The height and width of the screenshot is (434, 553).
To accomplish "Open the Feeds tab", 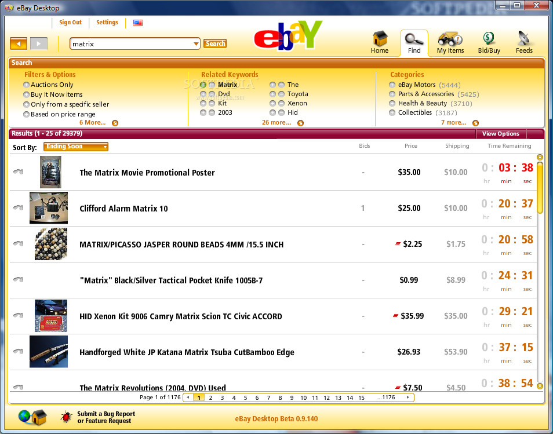I will [x=524, y=42].
